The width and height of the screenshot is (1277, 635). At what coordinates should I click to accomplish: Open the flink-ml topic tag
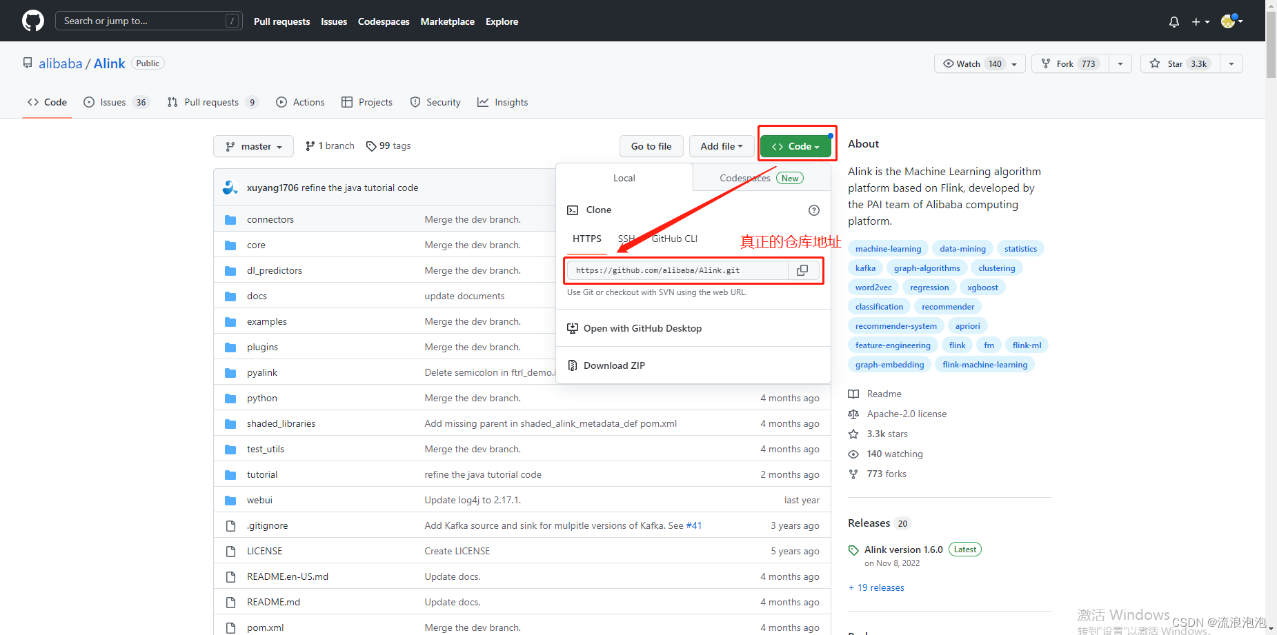click(1027, 345)
